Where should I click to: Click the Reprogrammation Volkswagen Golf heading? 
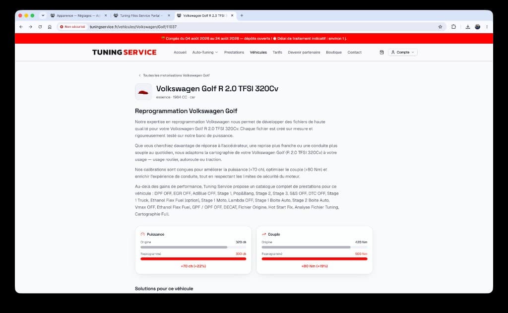pos(186,111)
